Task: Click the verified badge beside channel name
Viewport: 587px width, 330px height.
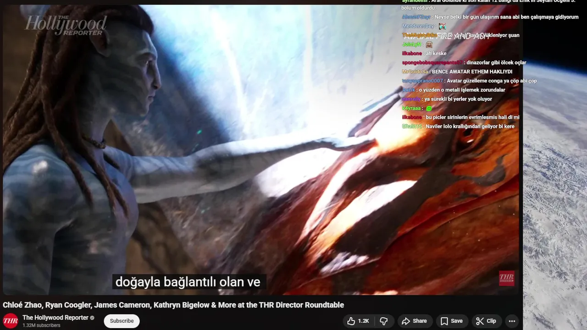Action: tap(92, 318)
